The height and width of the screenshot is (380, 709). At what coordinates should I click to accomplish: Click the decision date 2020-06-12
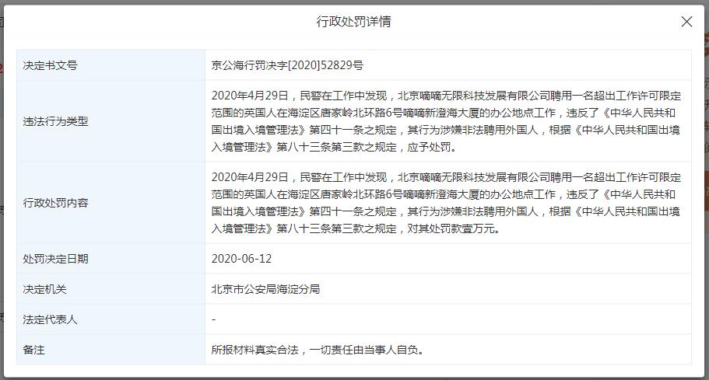click(241, 259)
